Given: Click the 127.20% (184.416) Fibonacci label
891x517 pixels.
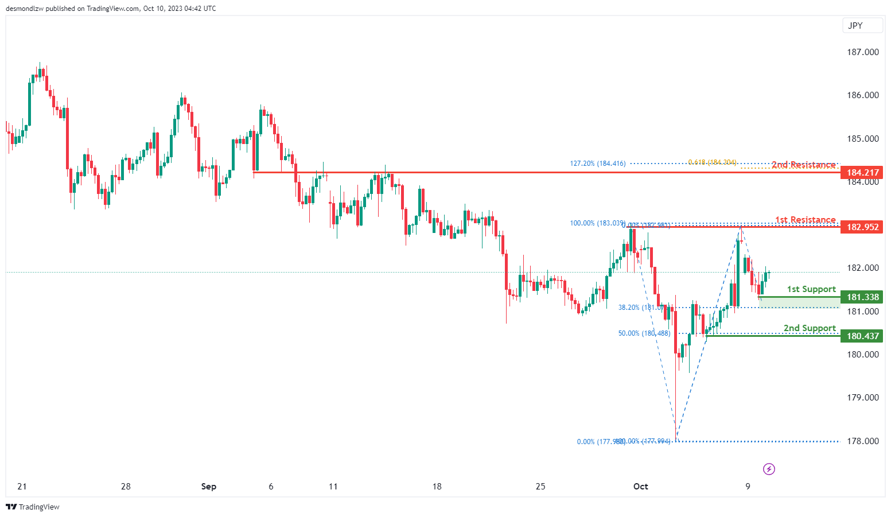Looking at the screenshot, I should tap(597, 164).
